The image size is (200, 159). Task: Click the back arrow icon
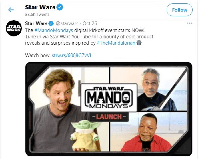11,10
